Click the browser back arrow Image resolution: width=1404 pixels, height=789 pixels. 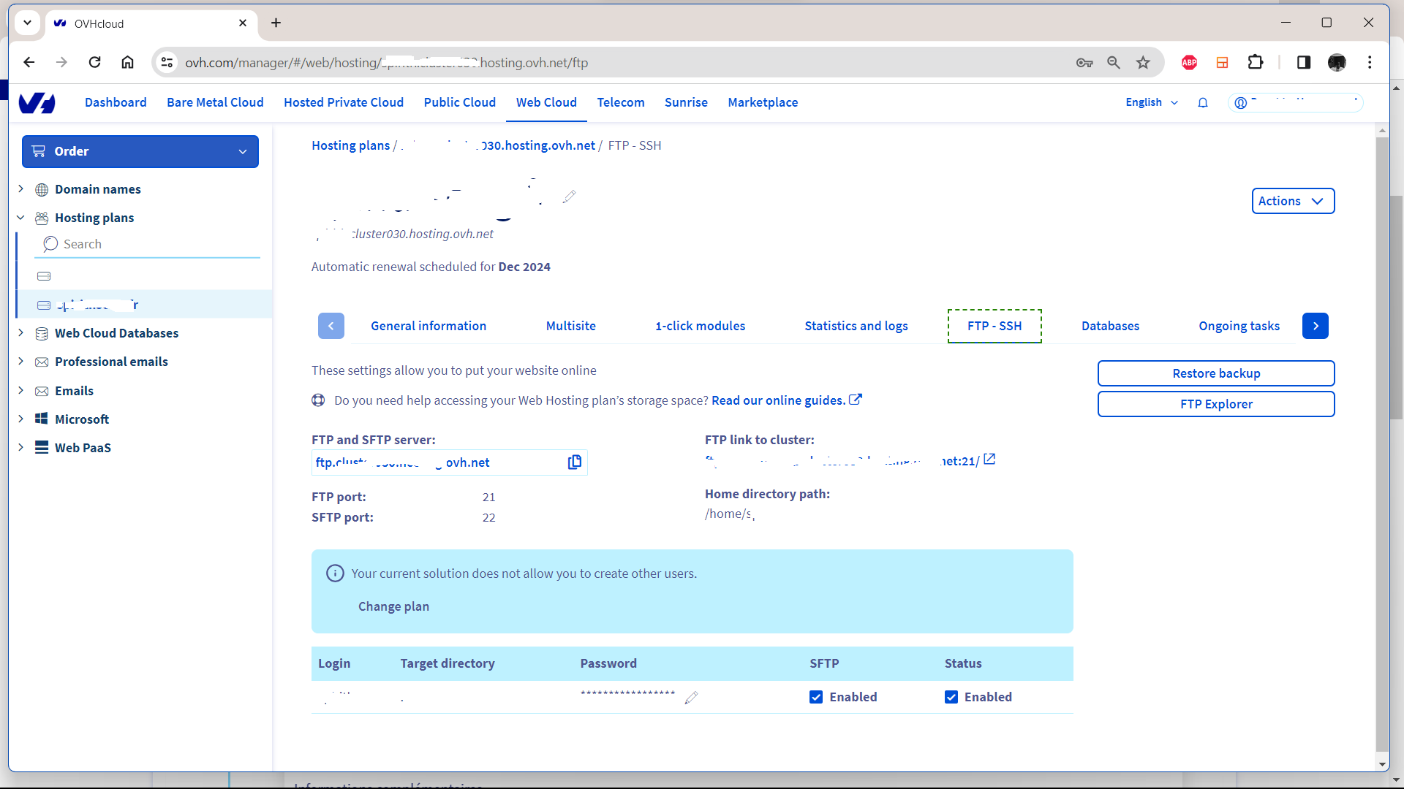tap(29, 63)
